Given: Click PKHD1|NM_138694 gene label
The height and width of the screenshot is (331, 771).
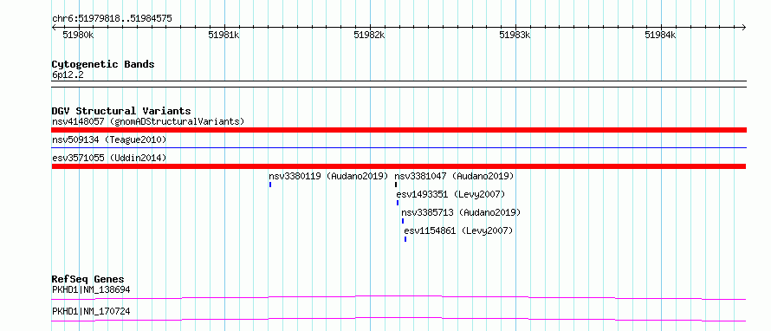Looking at the screenshot, I should pos(91,290).
